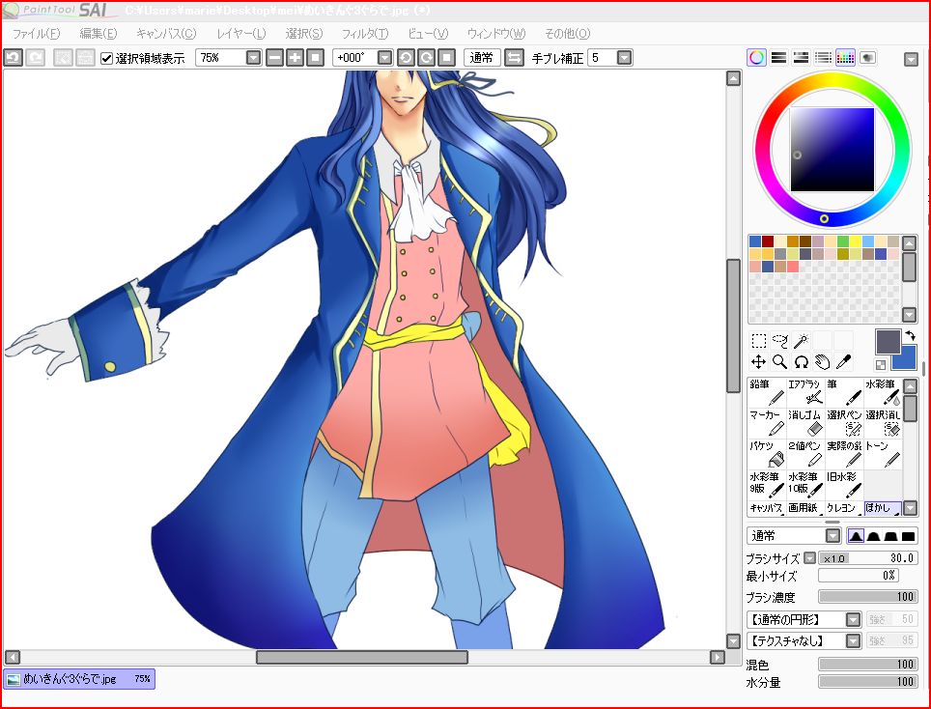Open the +000° rotation angle dropdown
The height and width of the screenshot is (709, 931).
pyautogui.click(x=384, y=58)
